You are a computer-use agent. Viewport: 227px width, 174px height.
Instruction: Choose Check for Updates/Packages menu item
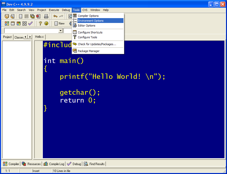pyautogui.click(x=97, y=44)
